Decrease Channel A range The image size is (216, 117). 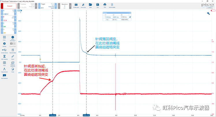tap(2, 12)
